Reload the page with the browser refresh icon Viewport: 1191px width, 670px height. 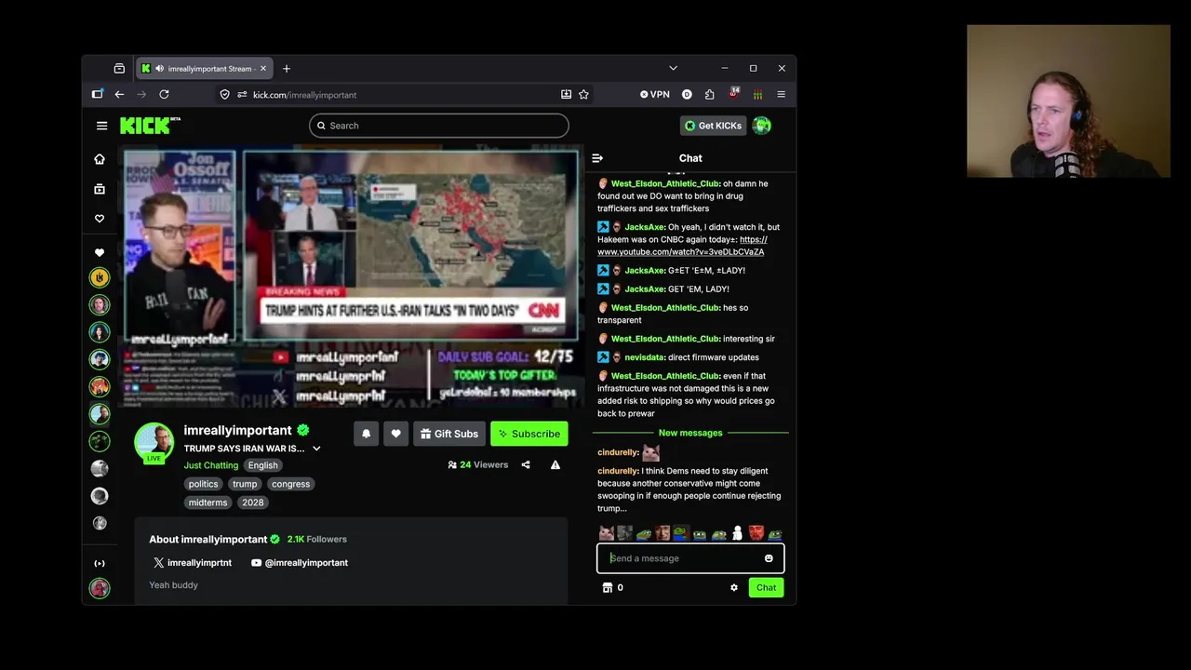point(164,94)
